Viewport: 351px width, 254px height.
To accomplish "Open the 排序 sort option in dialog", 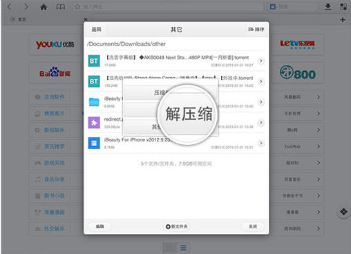I will (256, 30).
